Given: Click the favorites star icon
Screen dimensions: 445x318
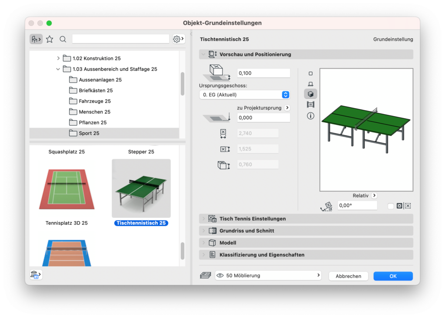Looking at the screenshot, I should 50,39.
